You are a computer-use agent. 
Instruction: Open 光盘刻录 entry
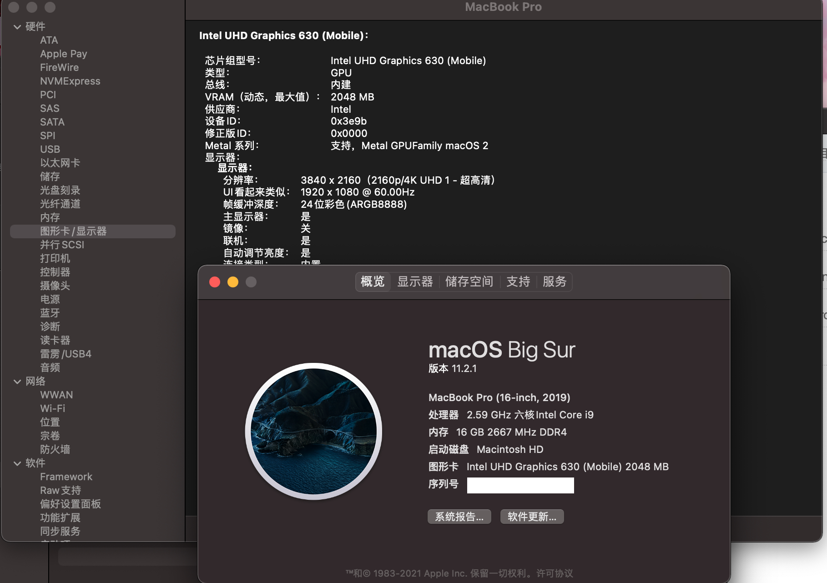click(x=60, y=190)
